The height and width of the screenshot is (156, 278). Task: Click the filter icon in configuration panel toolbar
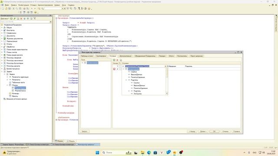[x=35, y=18]
